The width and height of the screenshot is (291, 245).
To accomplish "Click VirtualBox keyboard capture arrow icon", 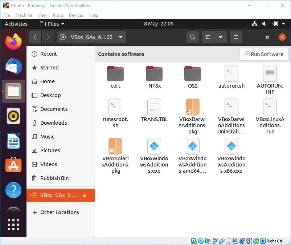I will point(263,241).
